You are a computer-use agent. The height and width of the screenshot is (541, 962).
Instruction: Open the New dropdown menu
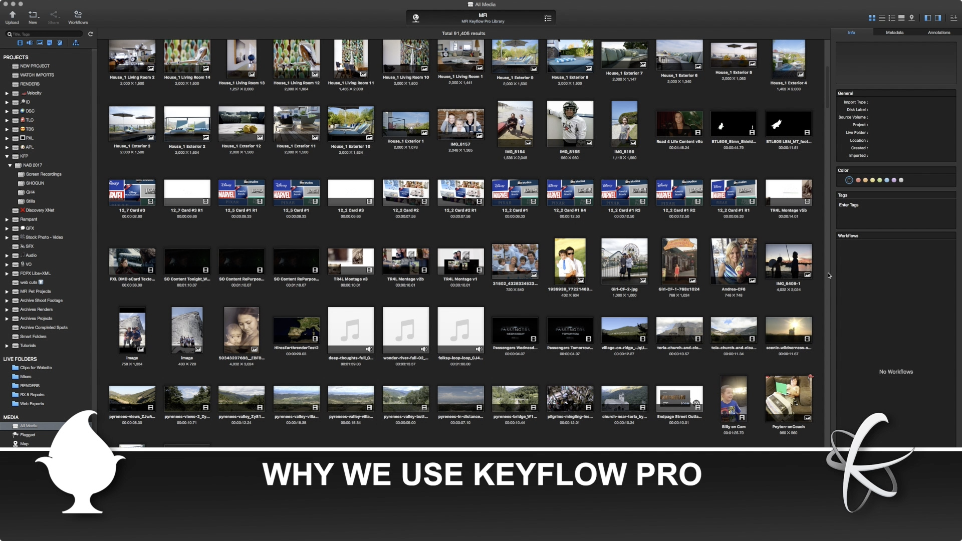tap(33, 17)
